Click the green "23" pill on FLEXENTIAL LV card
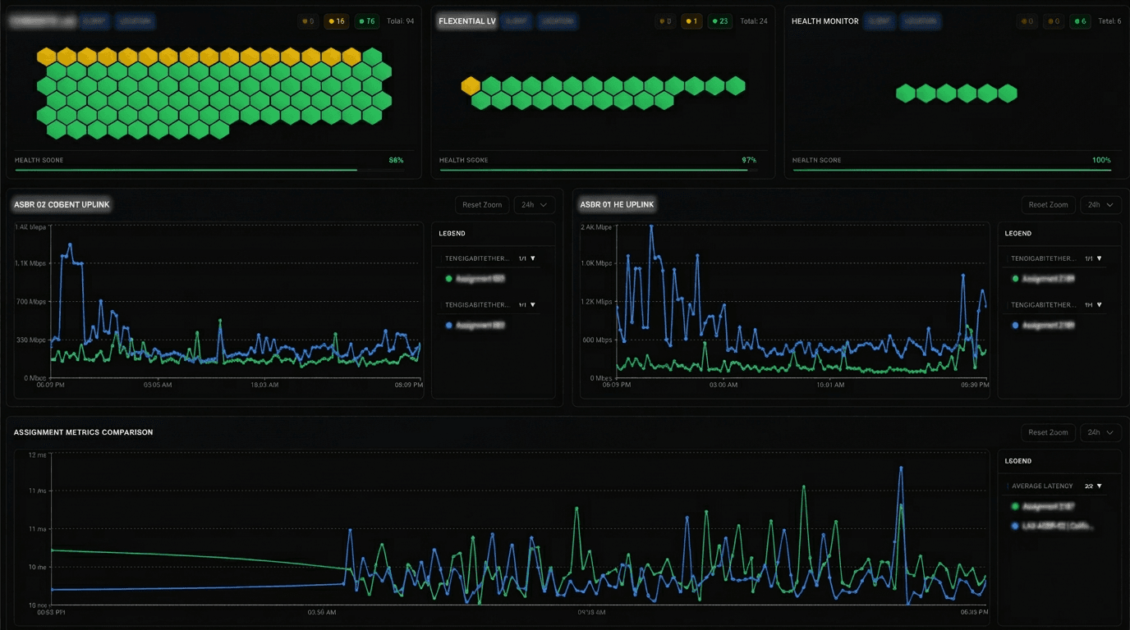Image resolution: width=1130 pixels, height=630 pixels. (x=721, y=22)
